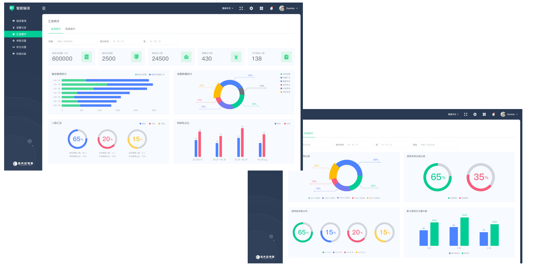Toggle 呼叫报警 legend in 报警数量统计 chart
Screen dimensions: 536x271
285,74
